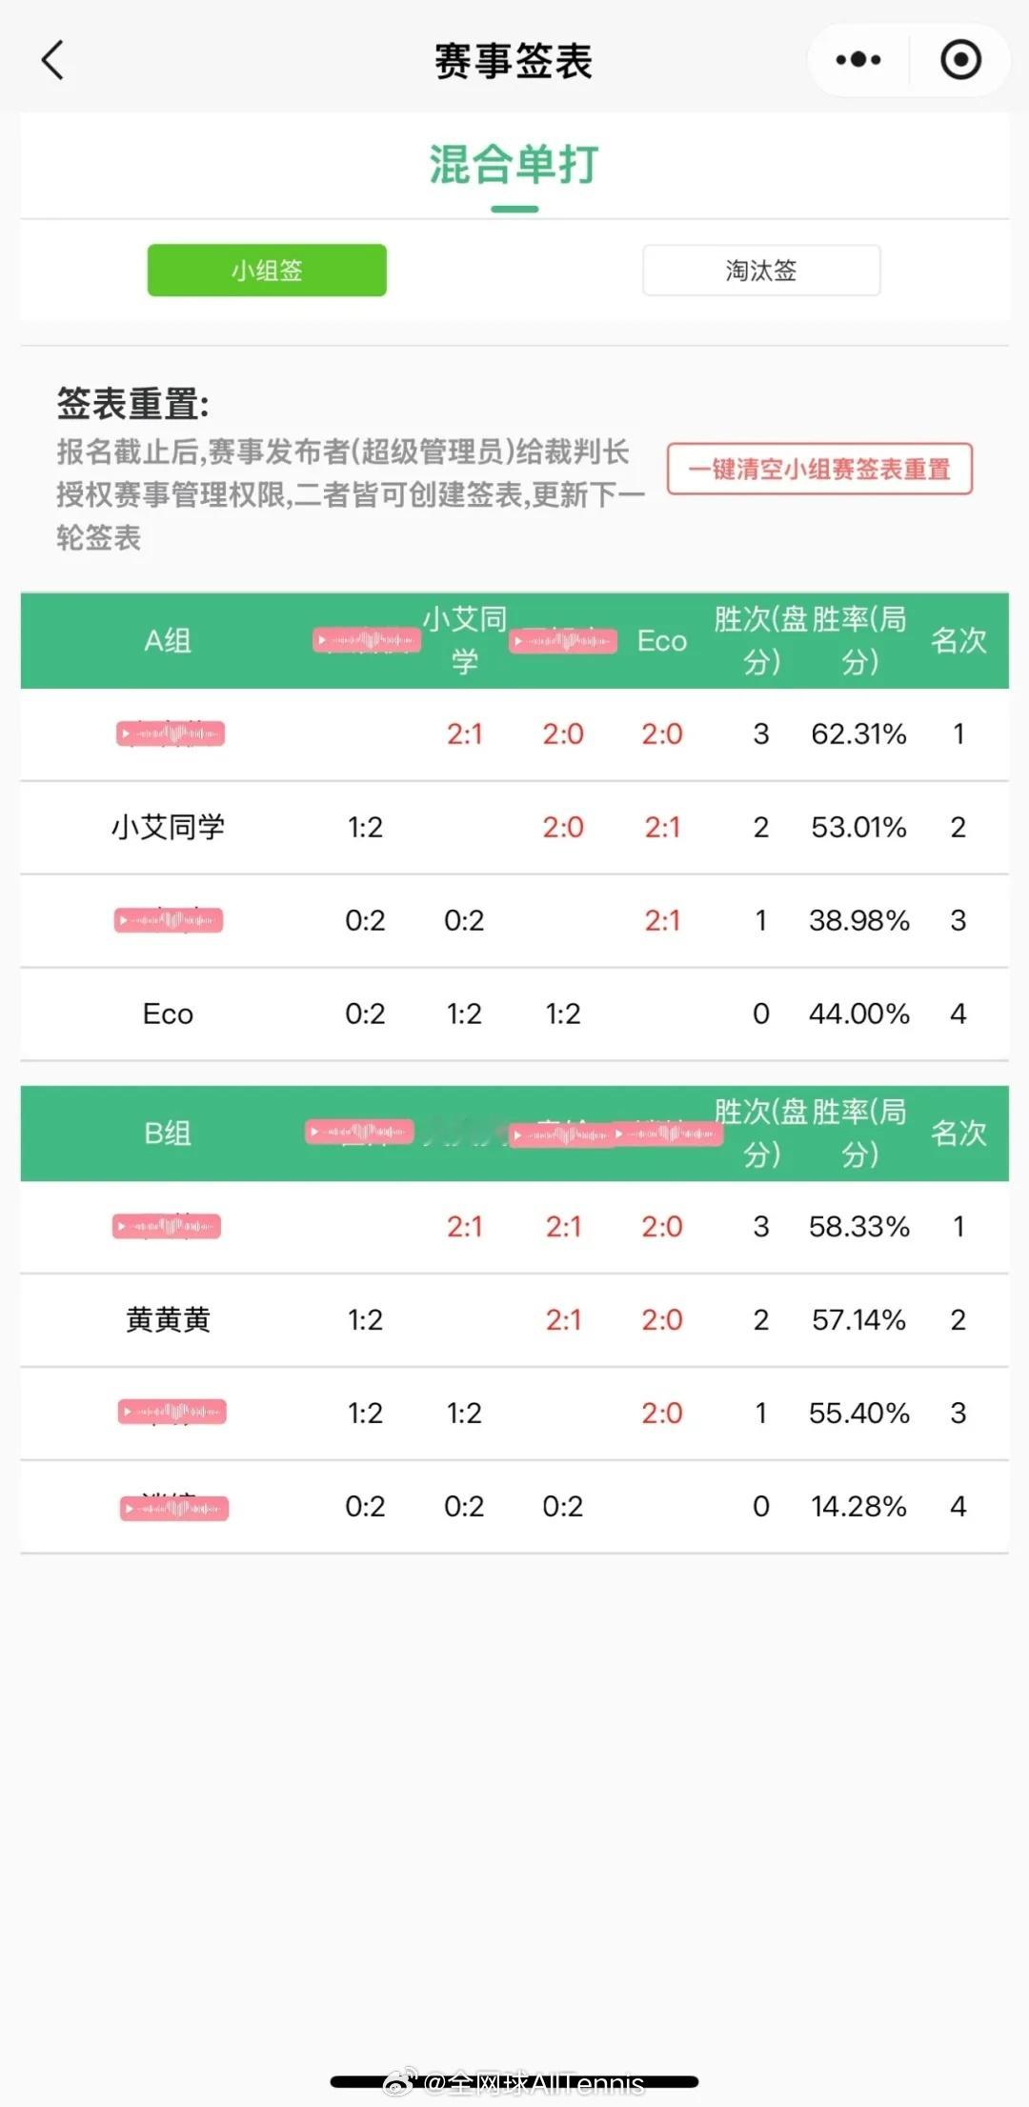Tap the B组 group header cell
1029x2107 pixels.
168,1134
